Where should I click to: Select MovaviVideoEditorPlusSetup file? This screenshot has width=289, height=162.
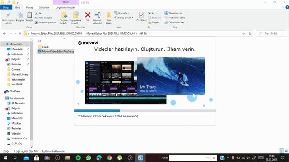click(x=56, y=51)
